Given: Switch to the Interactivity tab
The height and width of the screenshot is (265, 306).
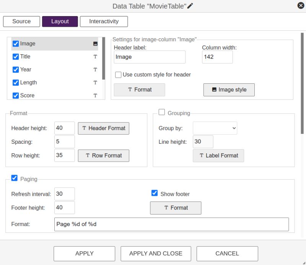Looking at the screenshot, I should (x=104, y=21).
